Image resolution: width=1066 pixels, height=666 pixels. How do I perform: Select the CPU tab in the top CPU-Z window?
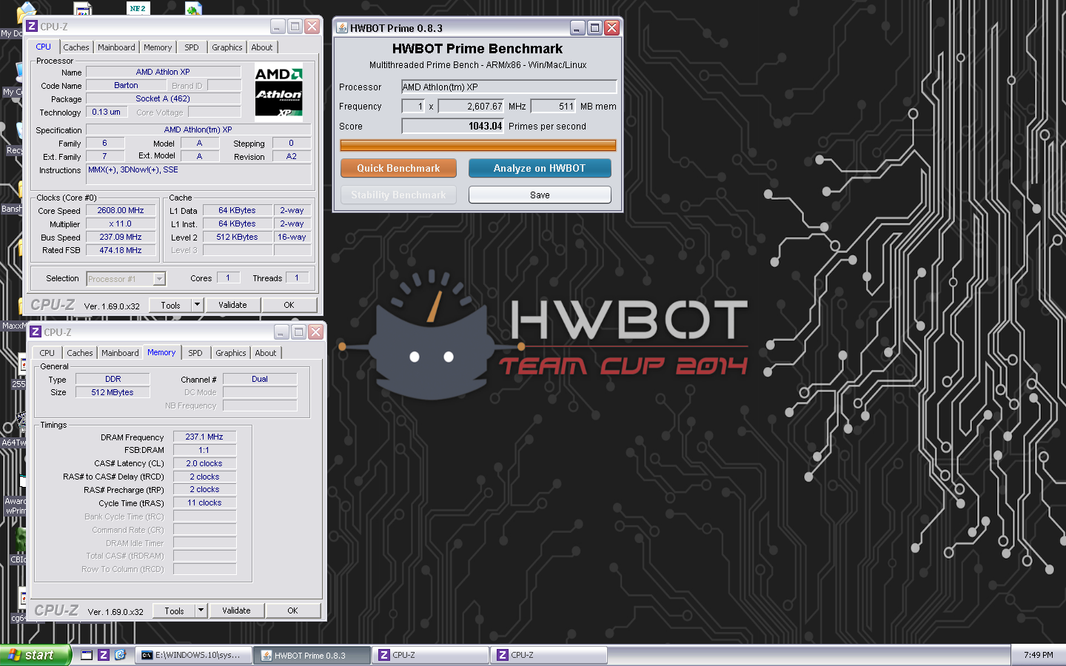coord(44,47)
